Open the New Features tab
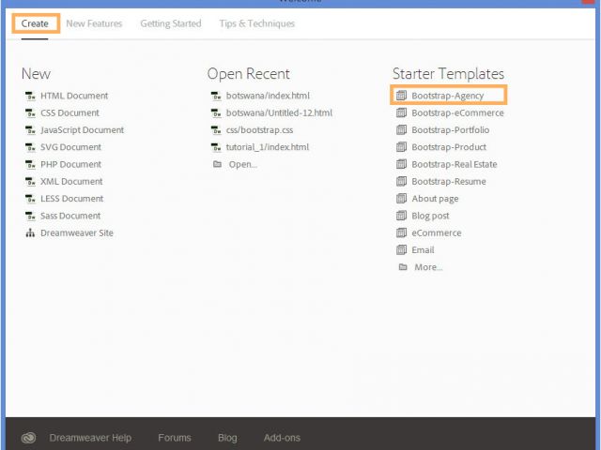601x450 pixels. point(94,23)
